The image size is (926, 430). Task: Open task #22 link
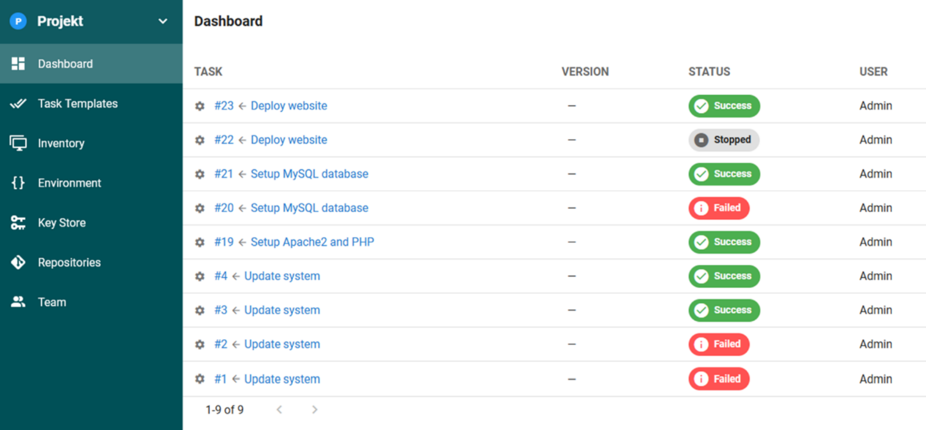click(x=224, y=140)
